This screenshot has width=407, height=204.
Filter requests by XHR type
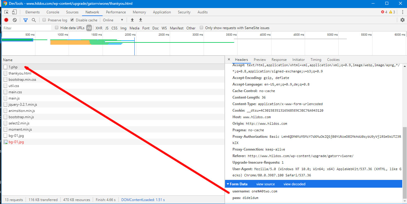[99, 28]
